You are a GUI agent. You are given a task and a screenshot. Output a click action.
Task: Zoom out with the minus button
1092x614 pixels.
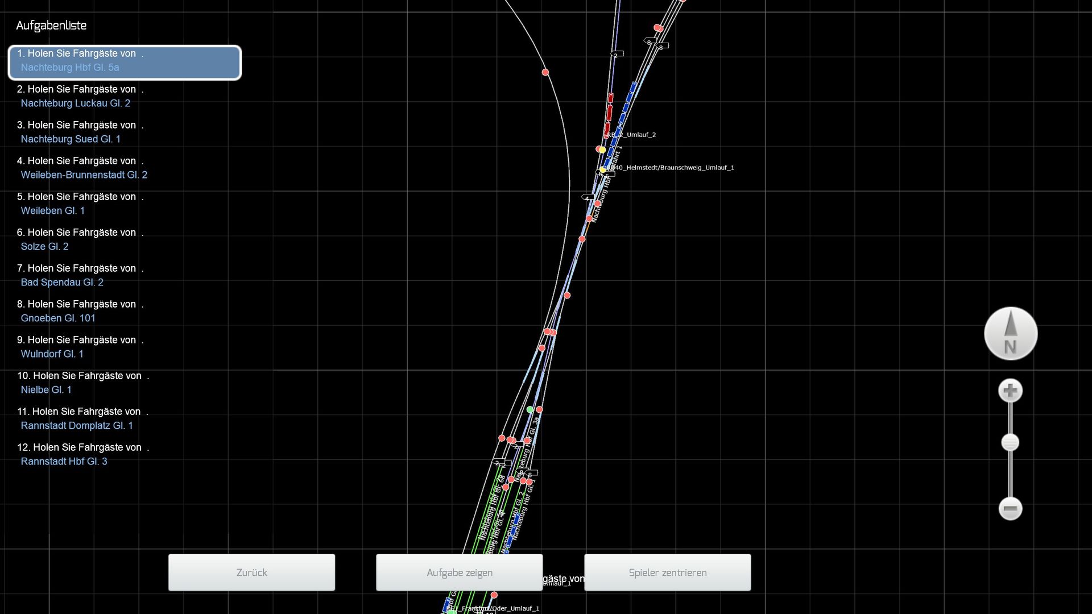1010,508
